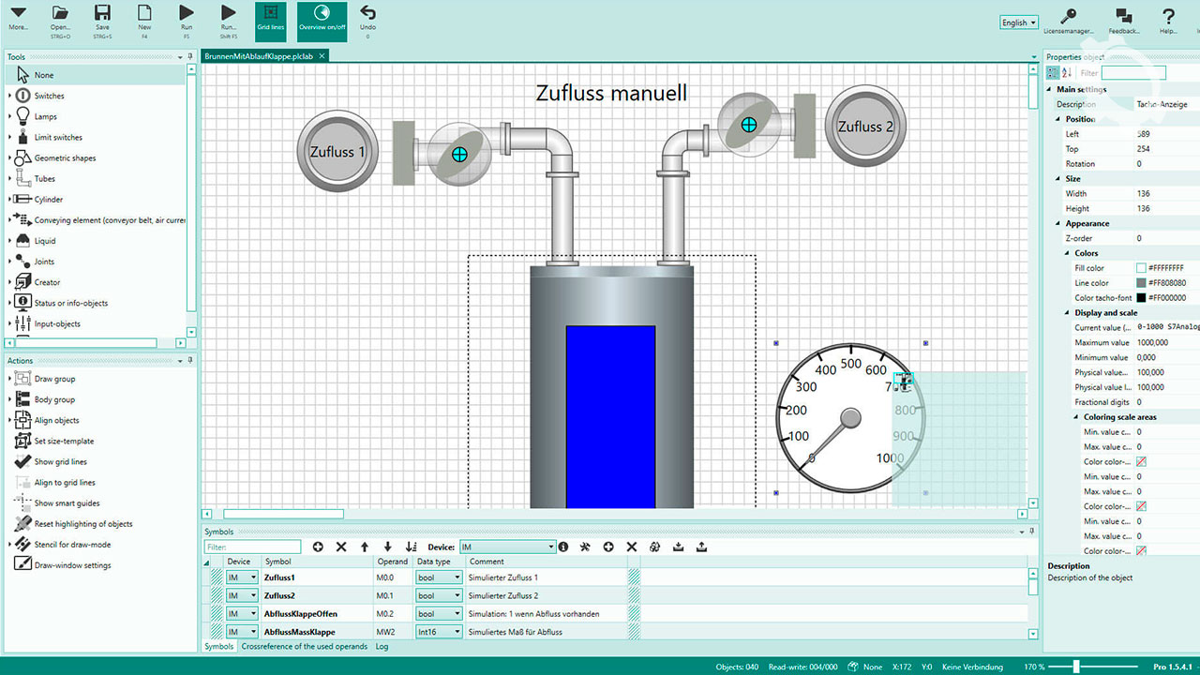Expand the Draw group actions
The width and height of the screenshot is (1200, 675).
(x=10, y=379)
